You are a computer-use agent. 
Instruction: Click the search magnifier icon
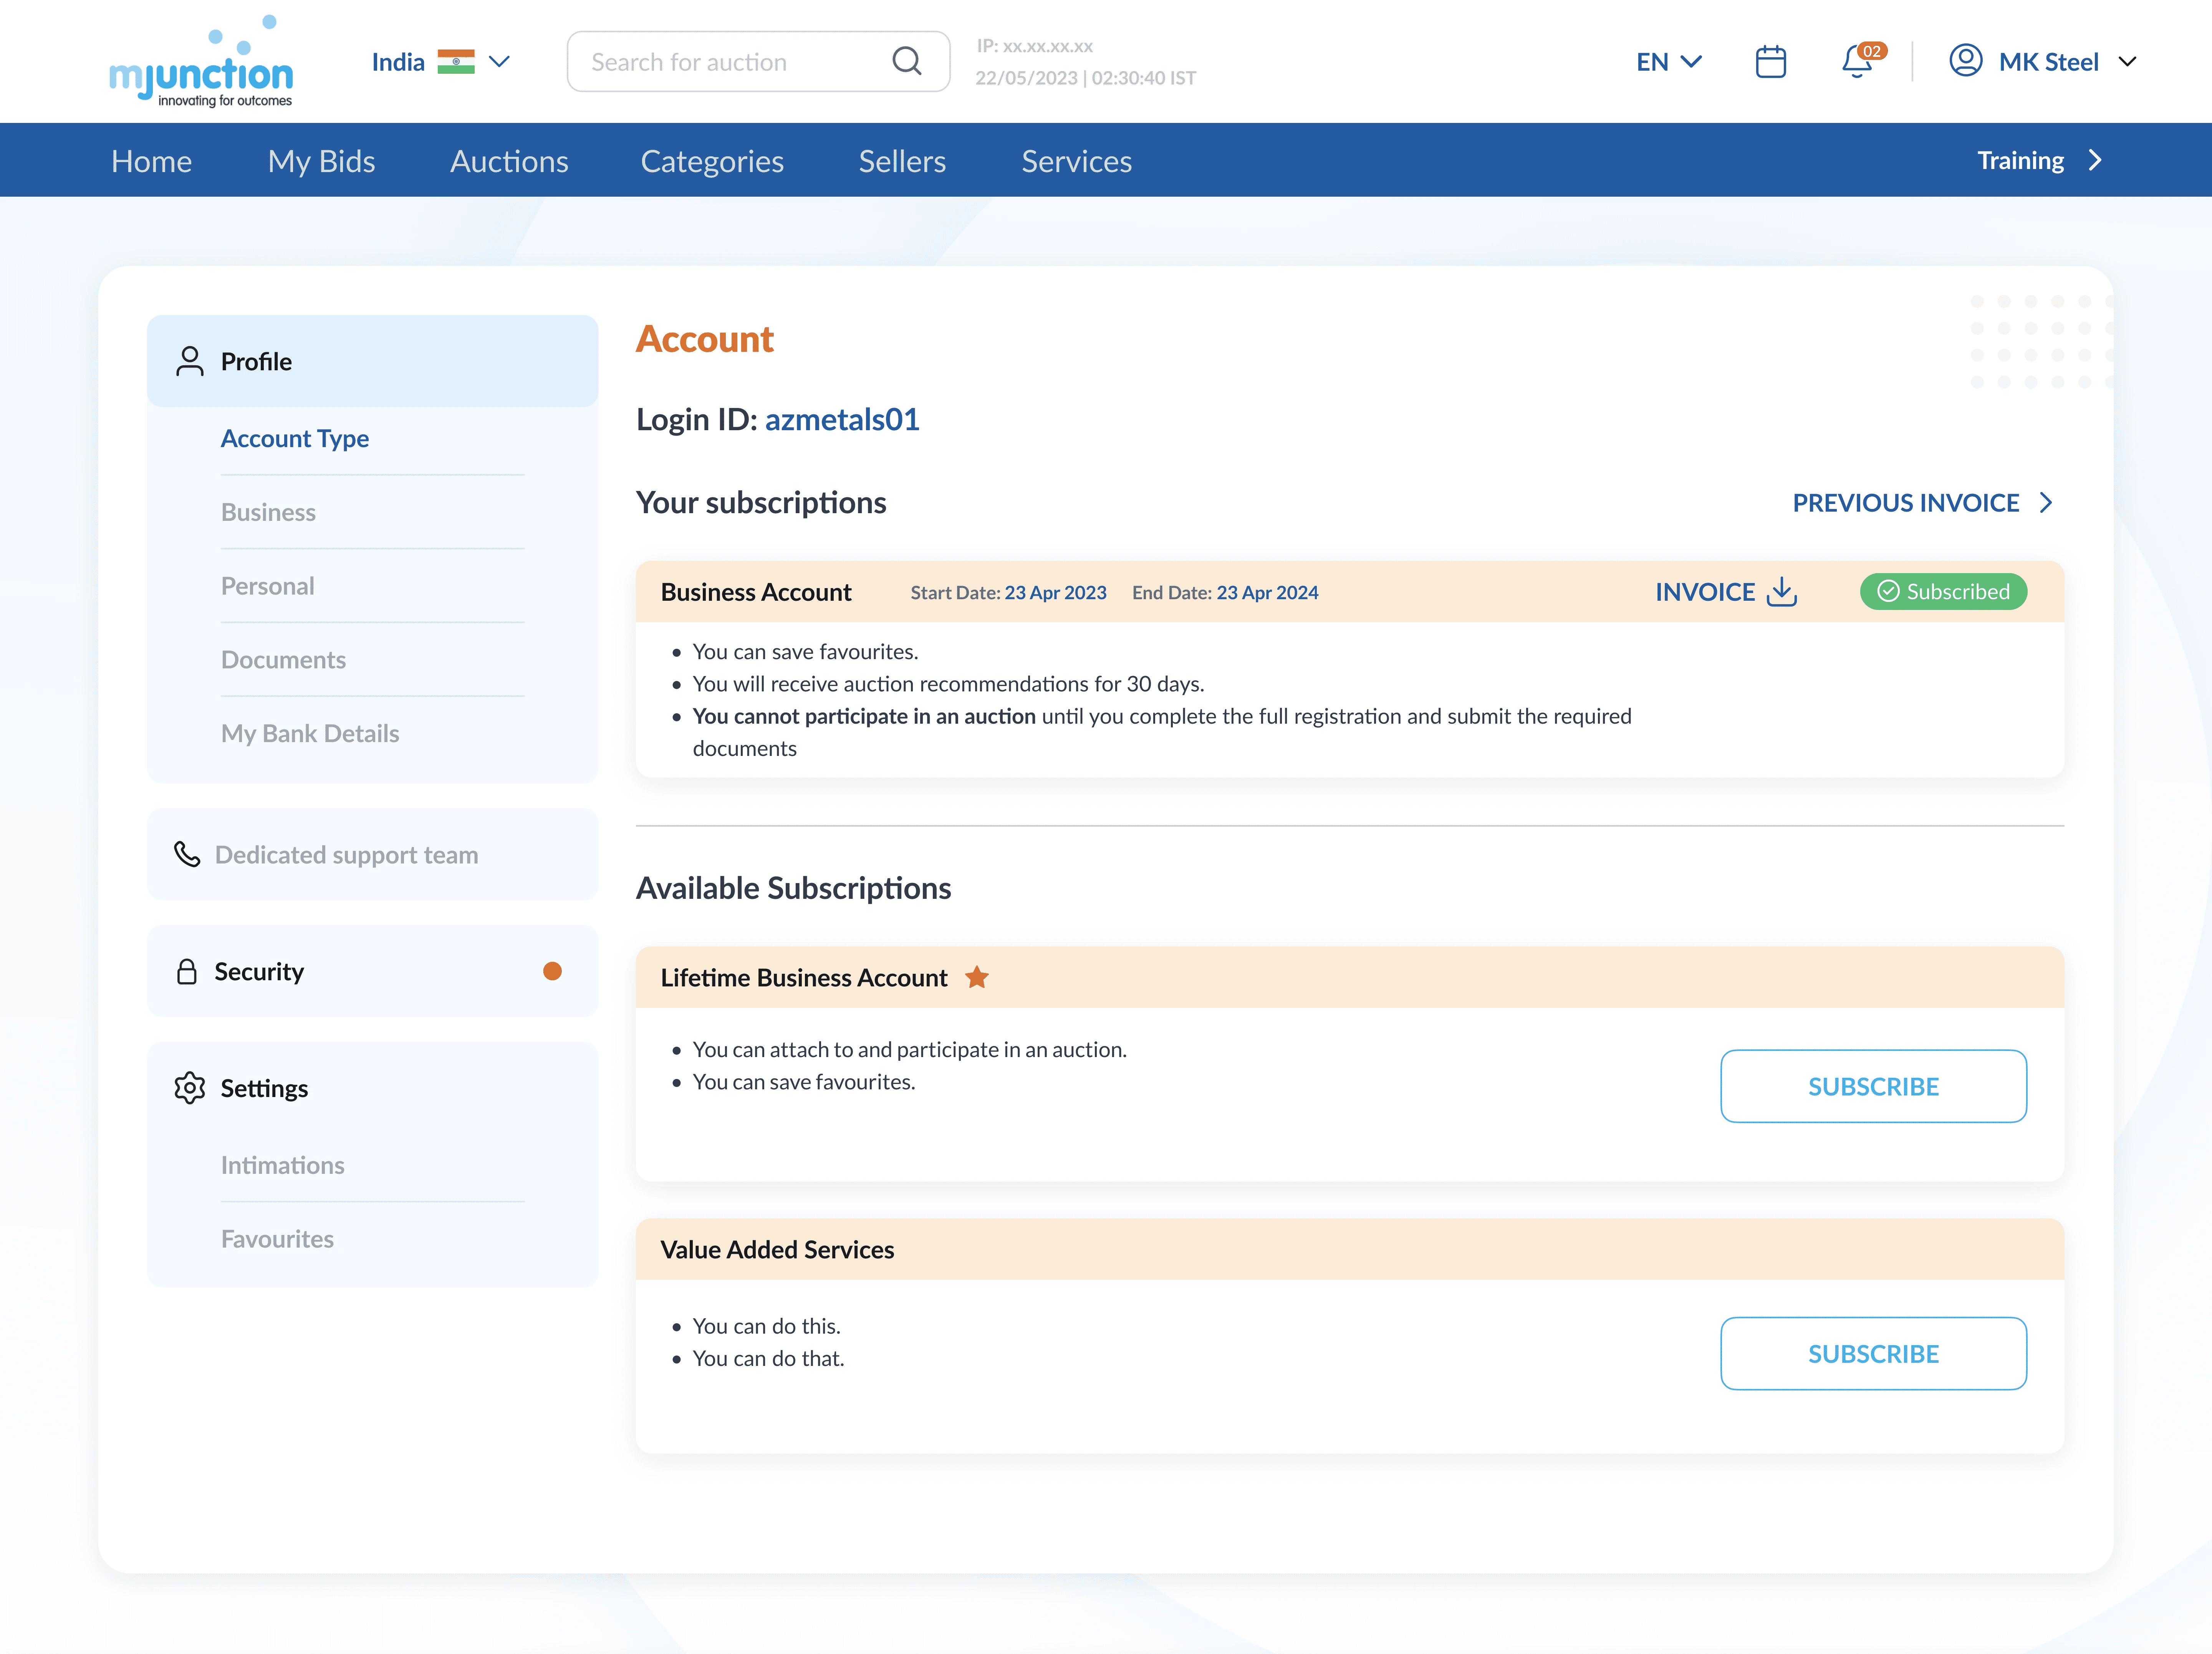tap(906, 61)
